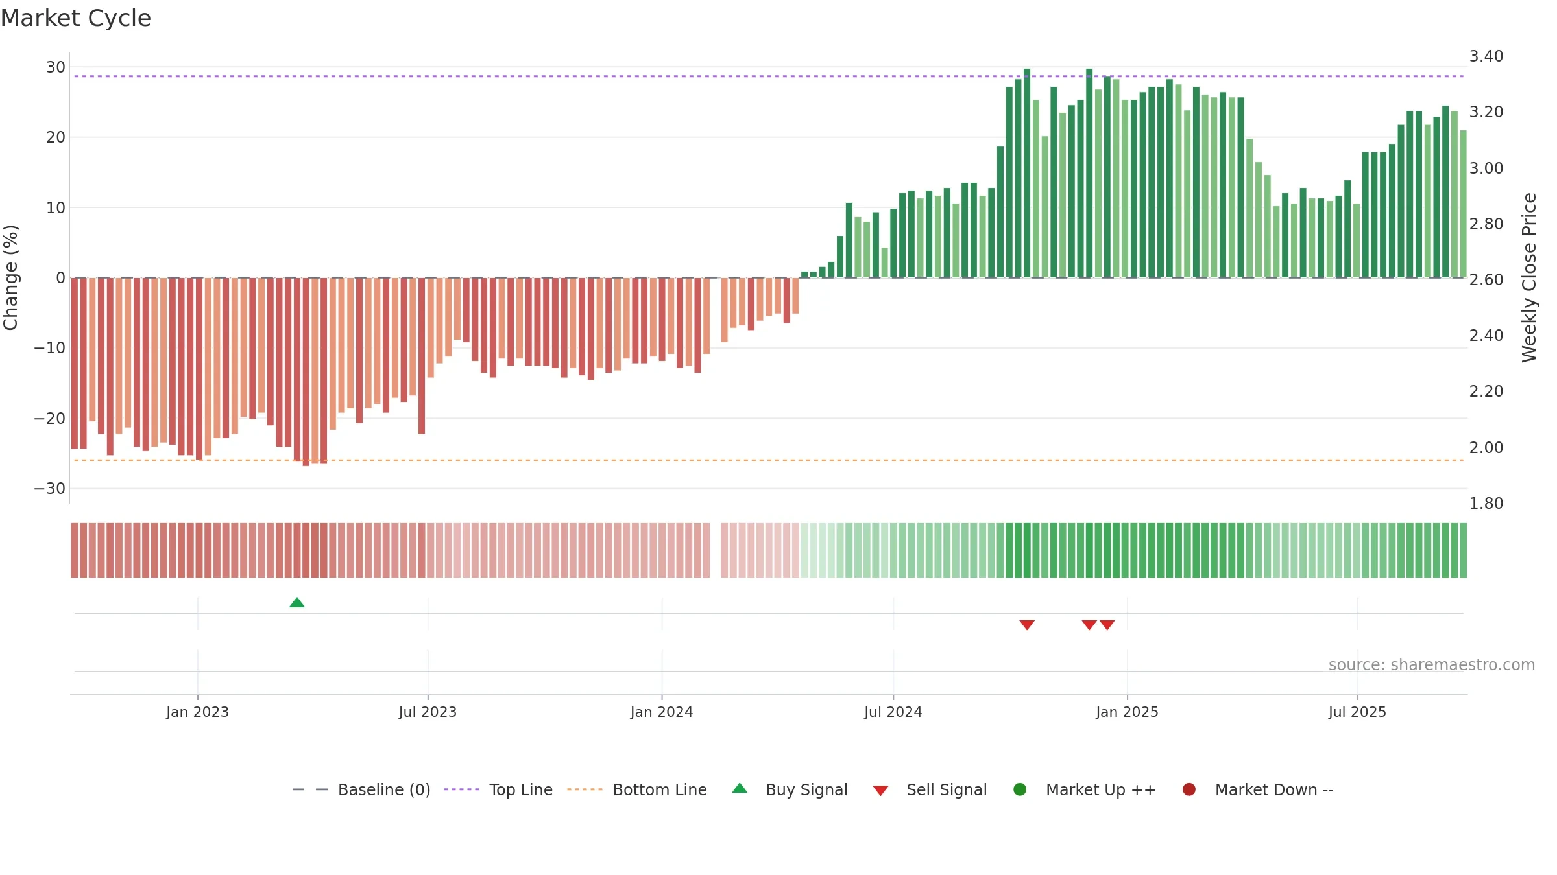1557x875 pixels.
Task: Click the first red Sell Signal marker
Action: pyautogui.click(x=1027, y=625)
